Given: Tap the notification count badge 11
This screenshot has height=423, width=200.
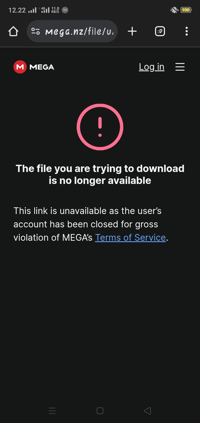Looking at the screenshot, I should coord(65,10).
